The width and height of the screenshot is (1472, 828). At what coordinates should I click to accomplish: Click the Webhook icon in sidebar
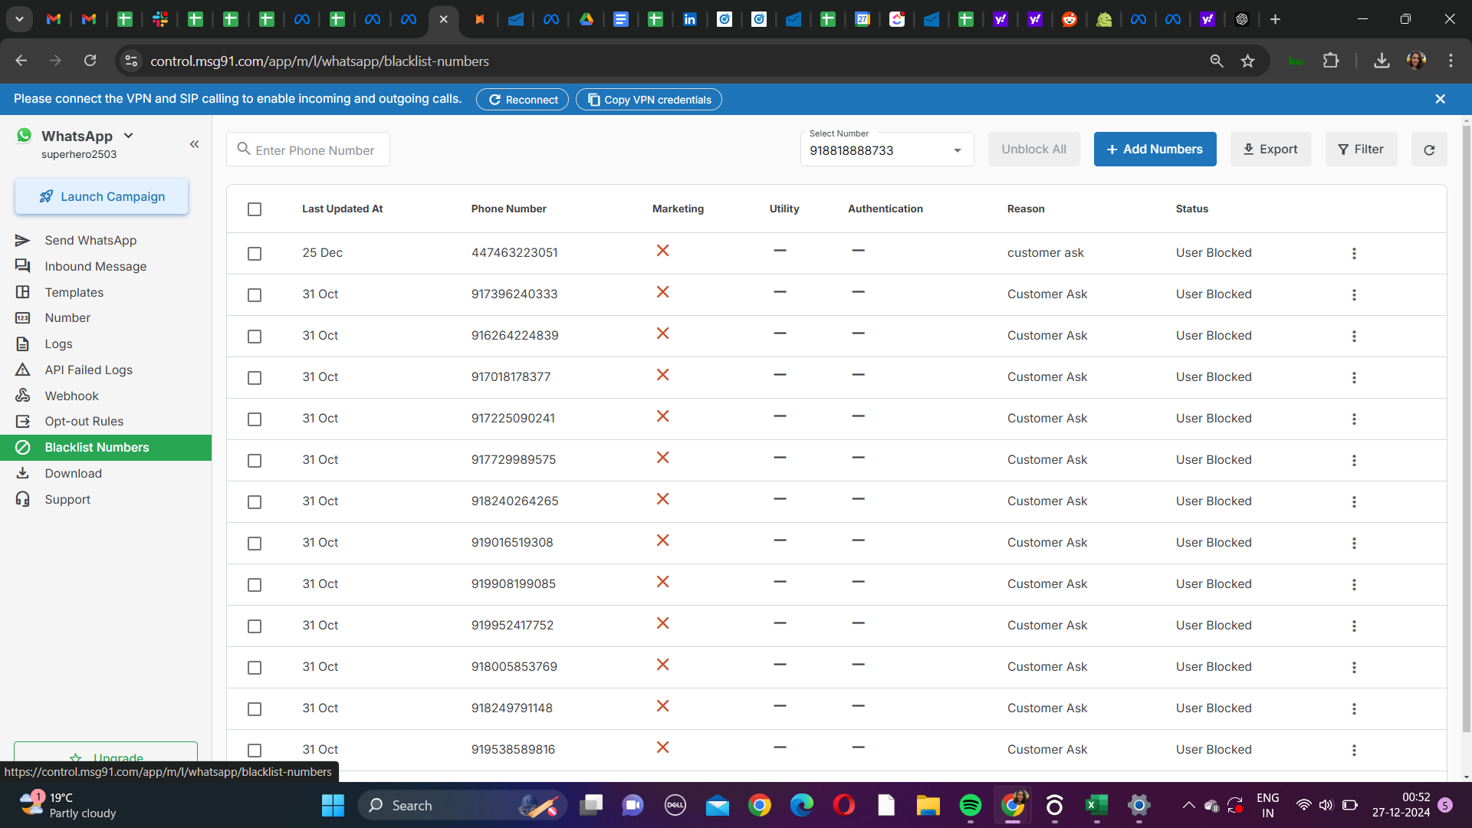point(23,396)
